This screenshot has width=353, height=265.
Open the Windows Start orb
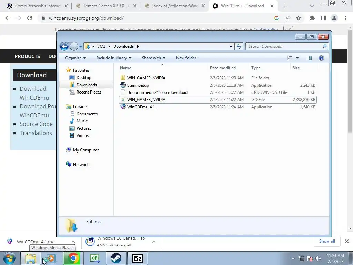[9, 258]
